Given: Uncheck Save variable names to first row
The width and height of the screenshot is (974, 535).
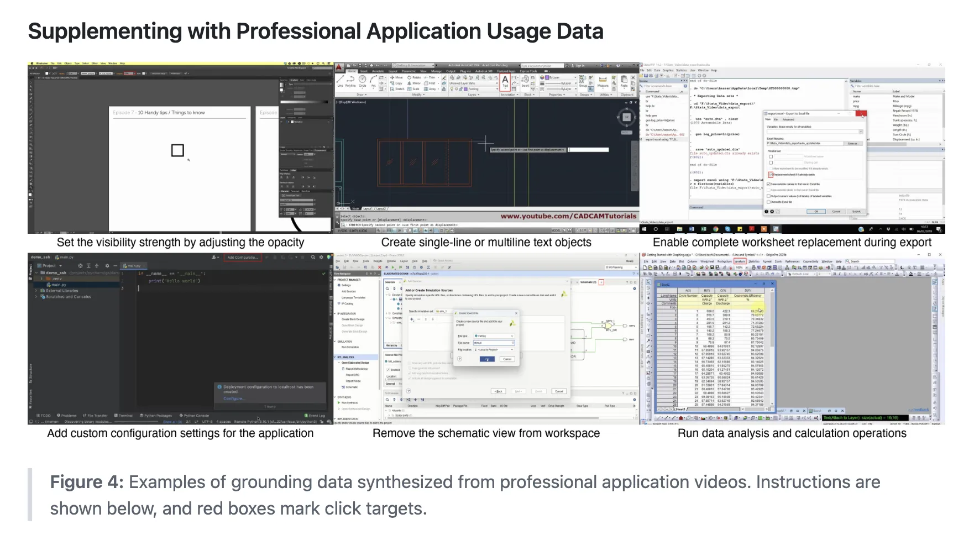Looking at the screenshot, I should [768, 184].
